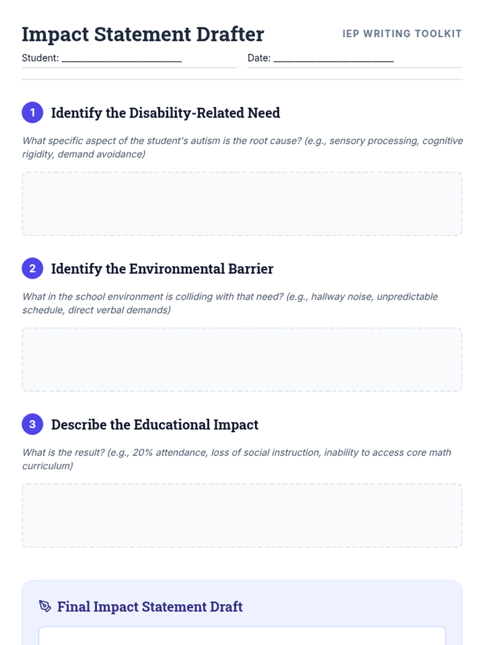The height and width of the screenshot is (645, 484).
Task: Click the step 1 number badge
Action: click(32, 112)
